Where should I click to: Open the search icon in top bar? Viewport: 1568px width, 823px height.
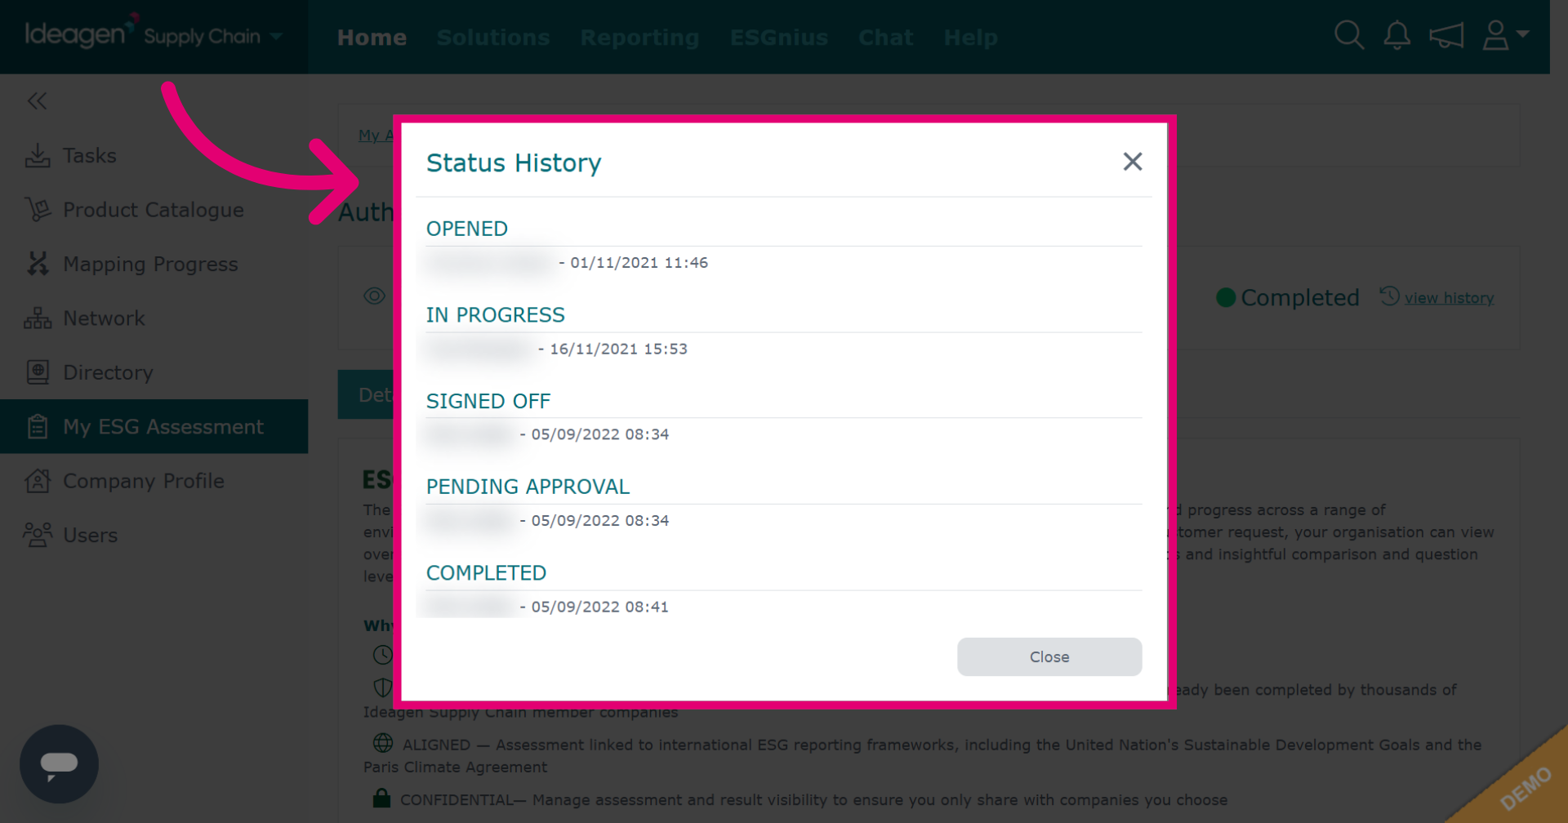tap(1348, 35)
